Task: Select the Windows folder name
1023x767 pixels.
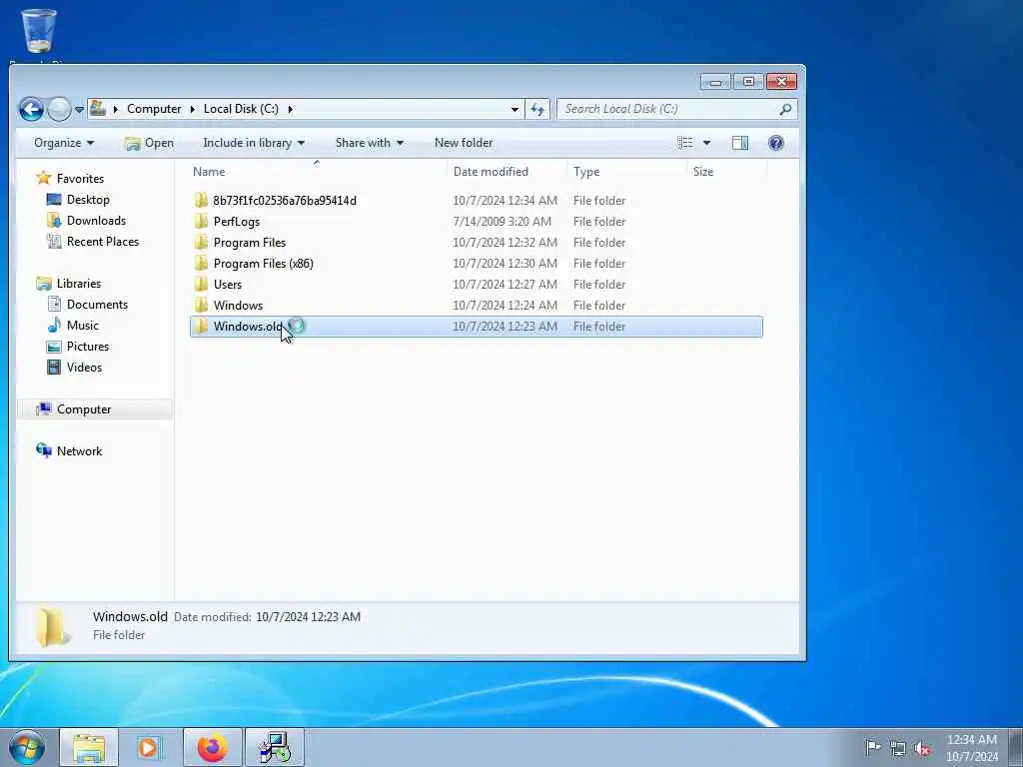Action: pos(238,306)
